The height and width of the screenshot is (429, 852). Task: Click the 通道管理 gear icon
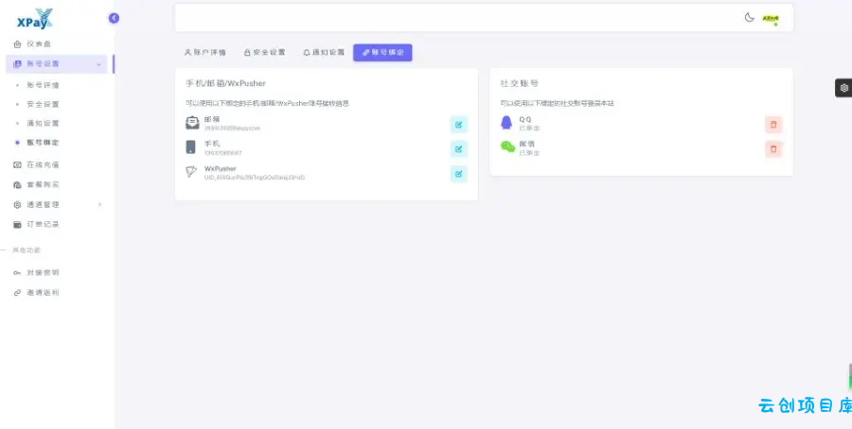pyautogui.click(x=17, y=204)
